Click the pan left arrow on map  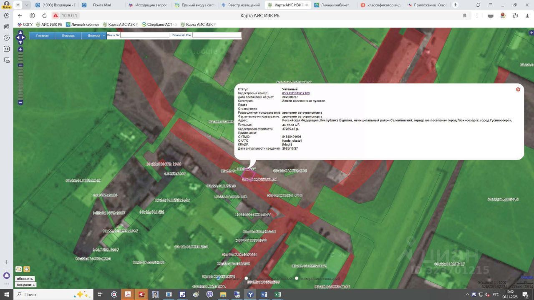pos(17,37)
